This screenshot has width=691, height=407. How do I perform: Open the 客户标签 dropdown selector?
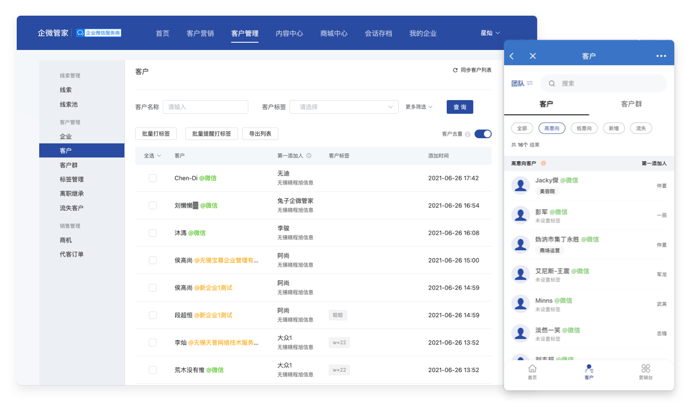pyautogui.click(x=344, y=107)
